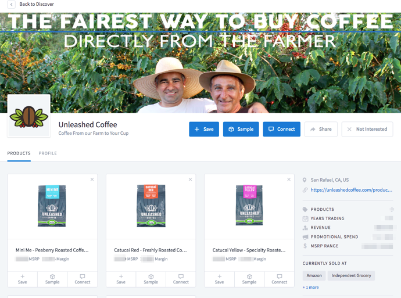
Task: Request a sample of Catucai Red
Action: [x=151, y=279]
